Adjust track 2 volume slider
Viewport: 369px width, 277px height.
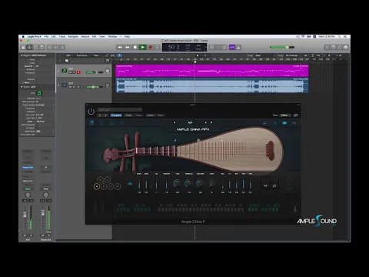(x=94, y=87)
